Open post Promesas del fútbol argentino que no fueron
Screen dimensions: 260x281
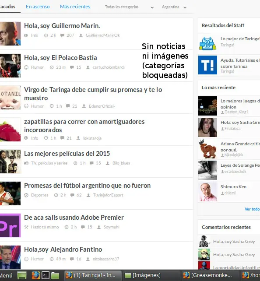(88, 186)
